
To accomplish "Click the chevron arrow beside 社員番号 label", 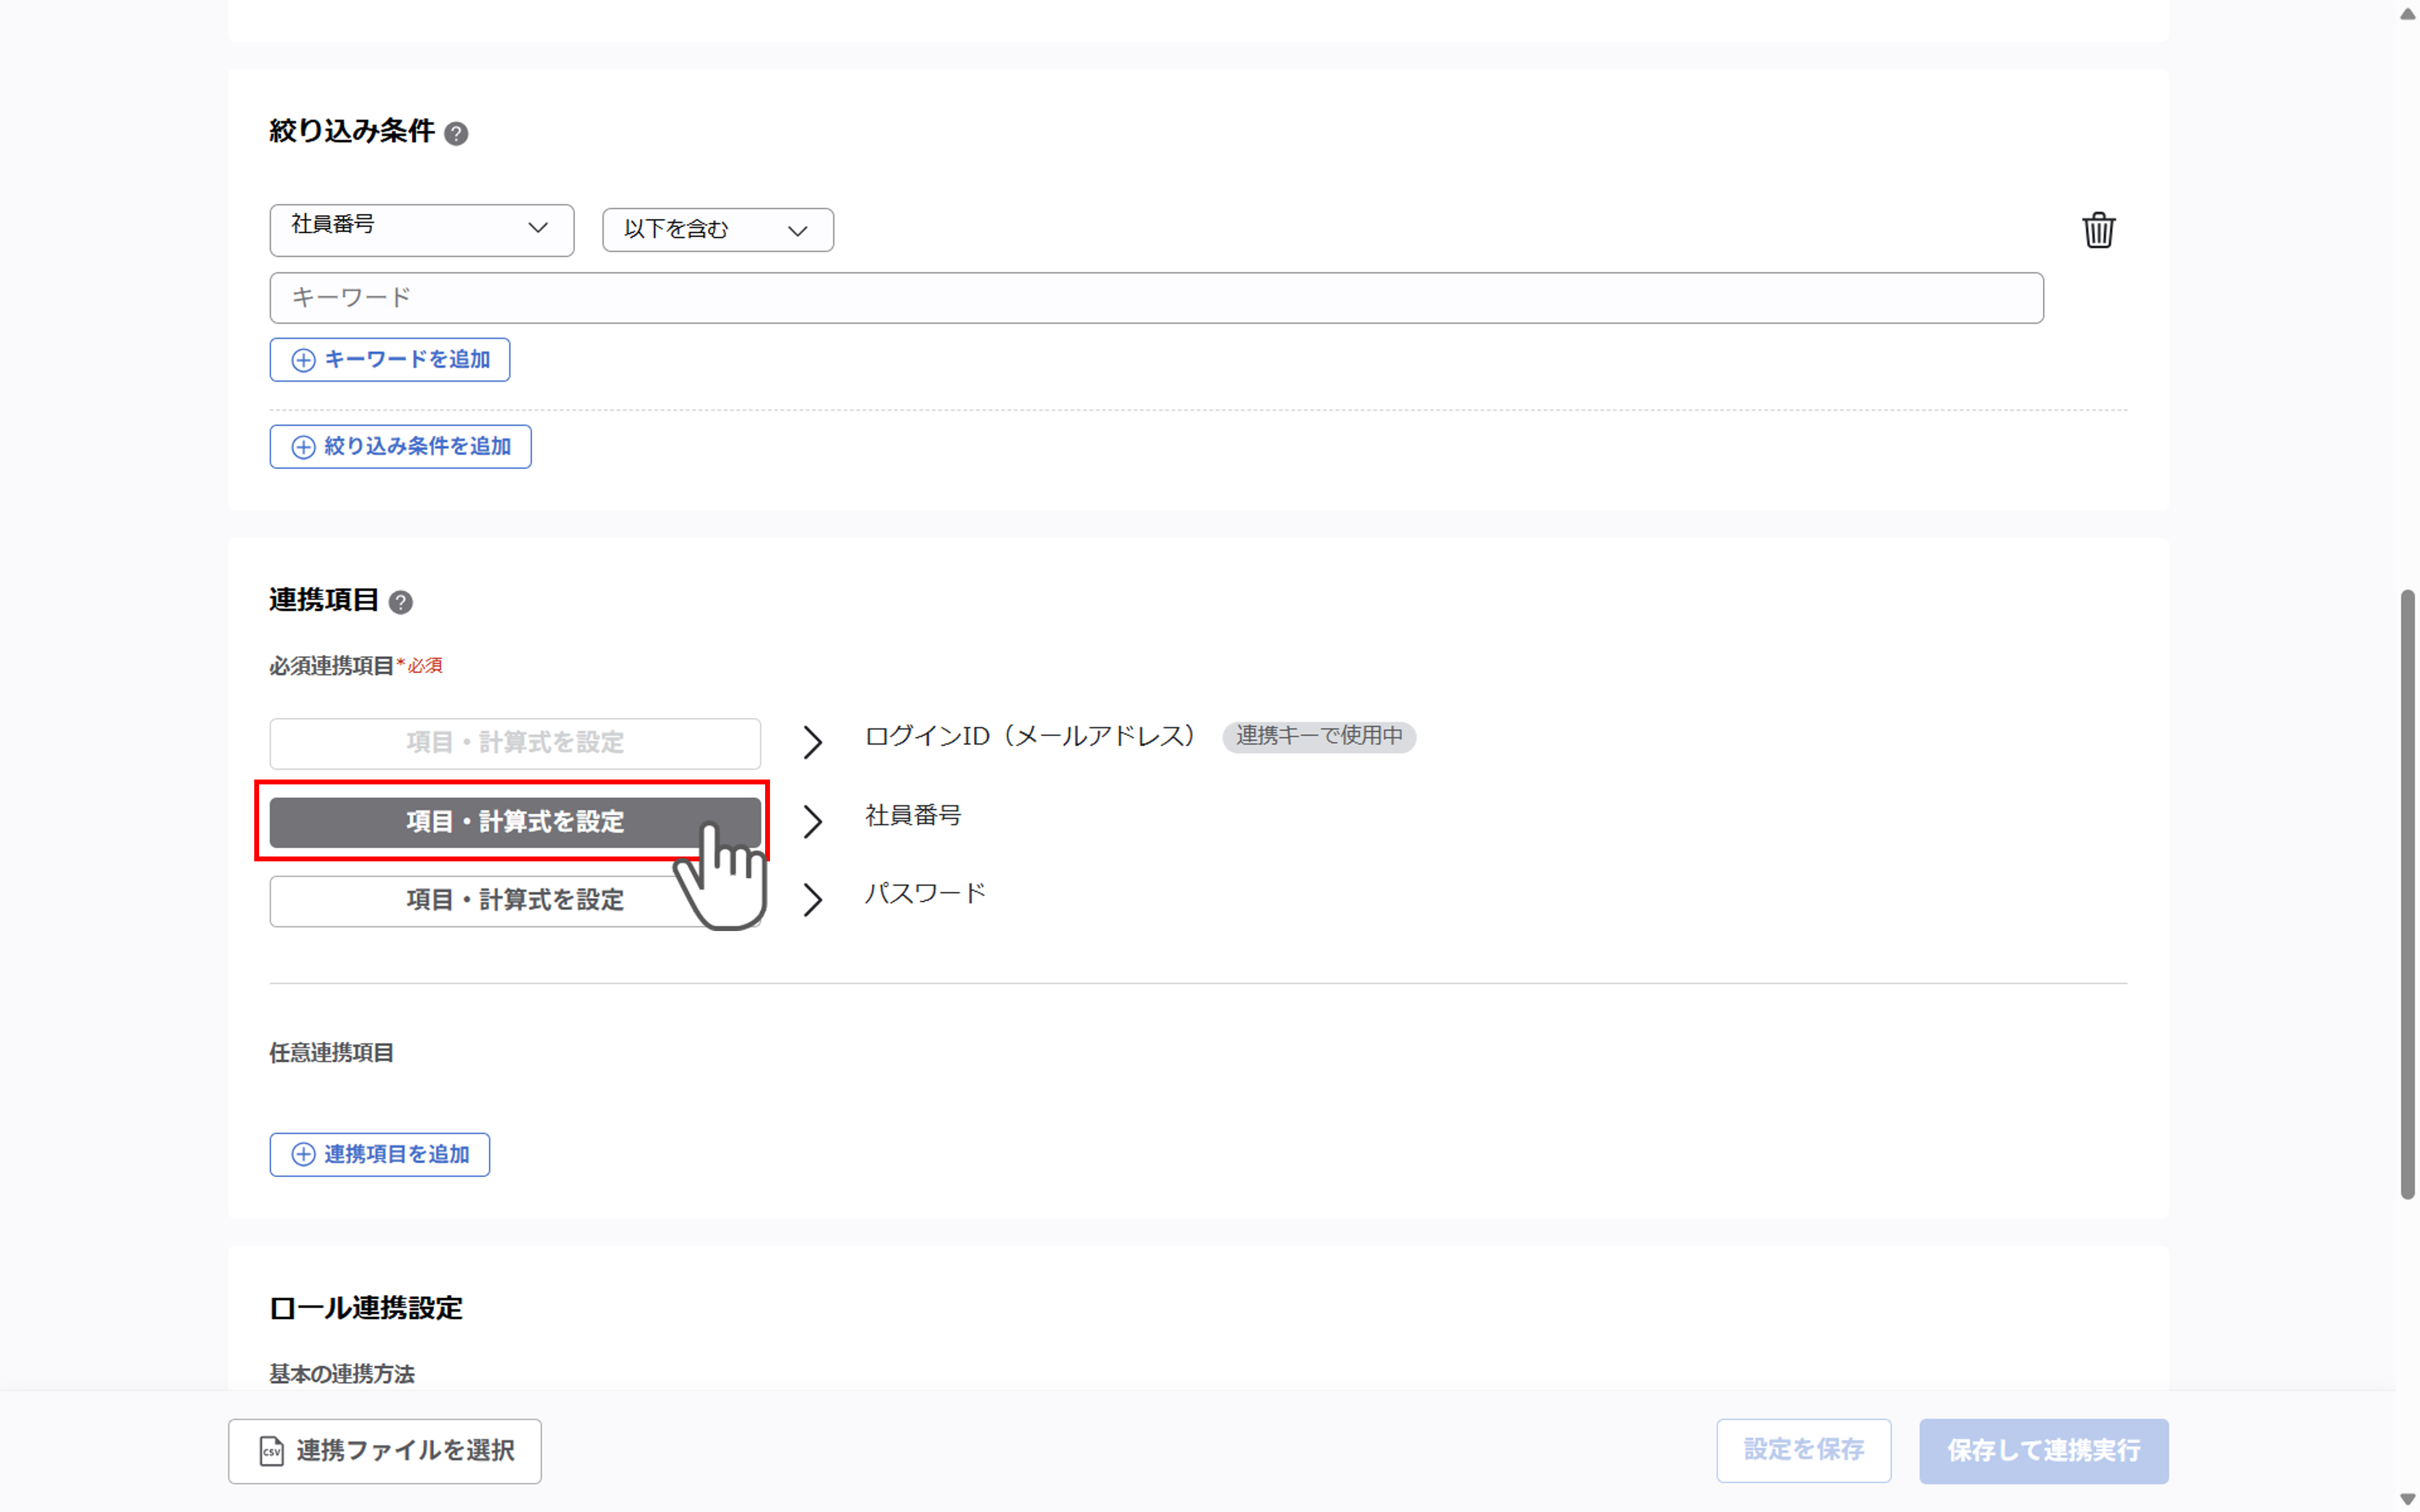I will (813, 822).
